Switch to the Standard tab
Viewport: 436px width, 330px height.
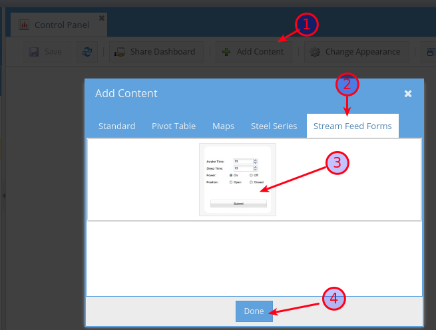(x=116, y=126)
